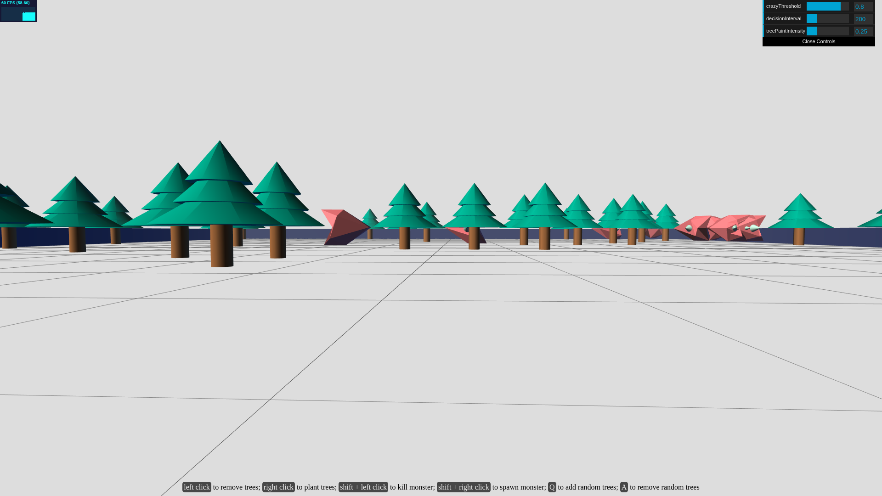Set the treePaintIntensity slider

click(x=827, y=31)
